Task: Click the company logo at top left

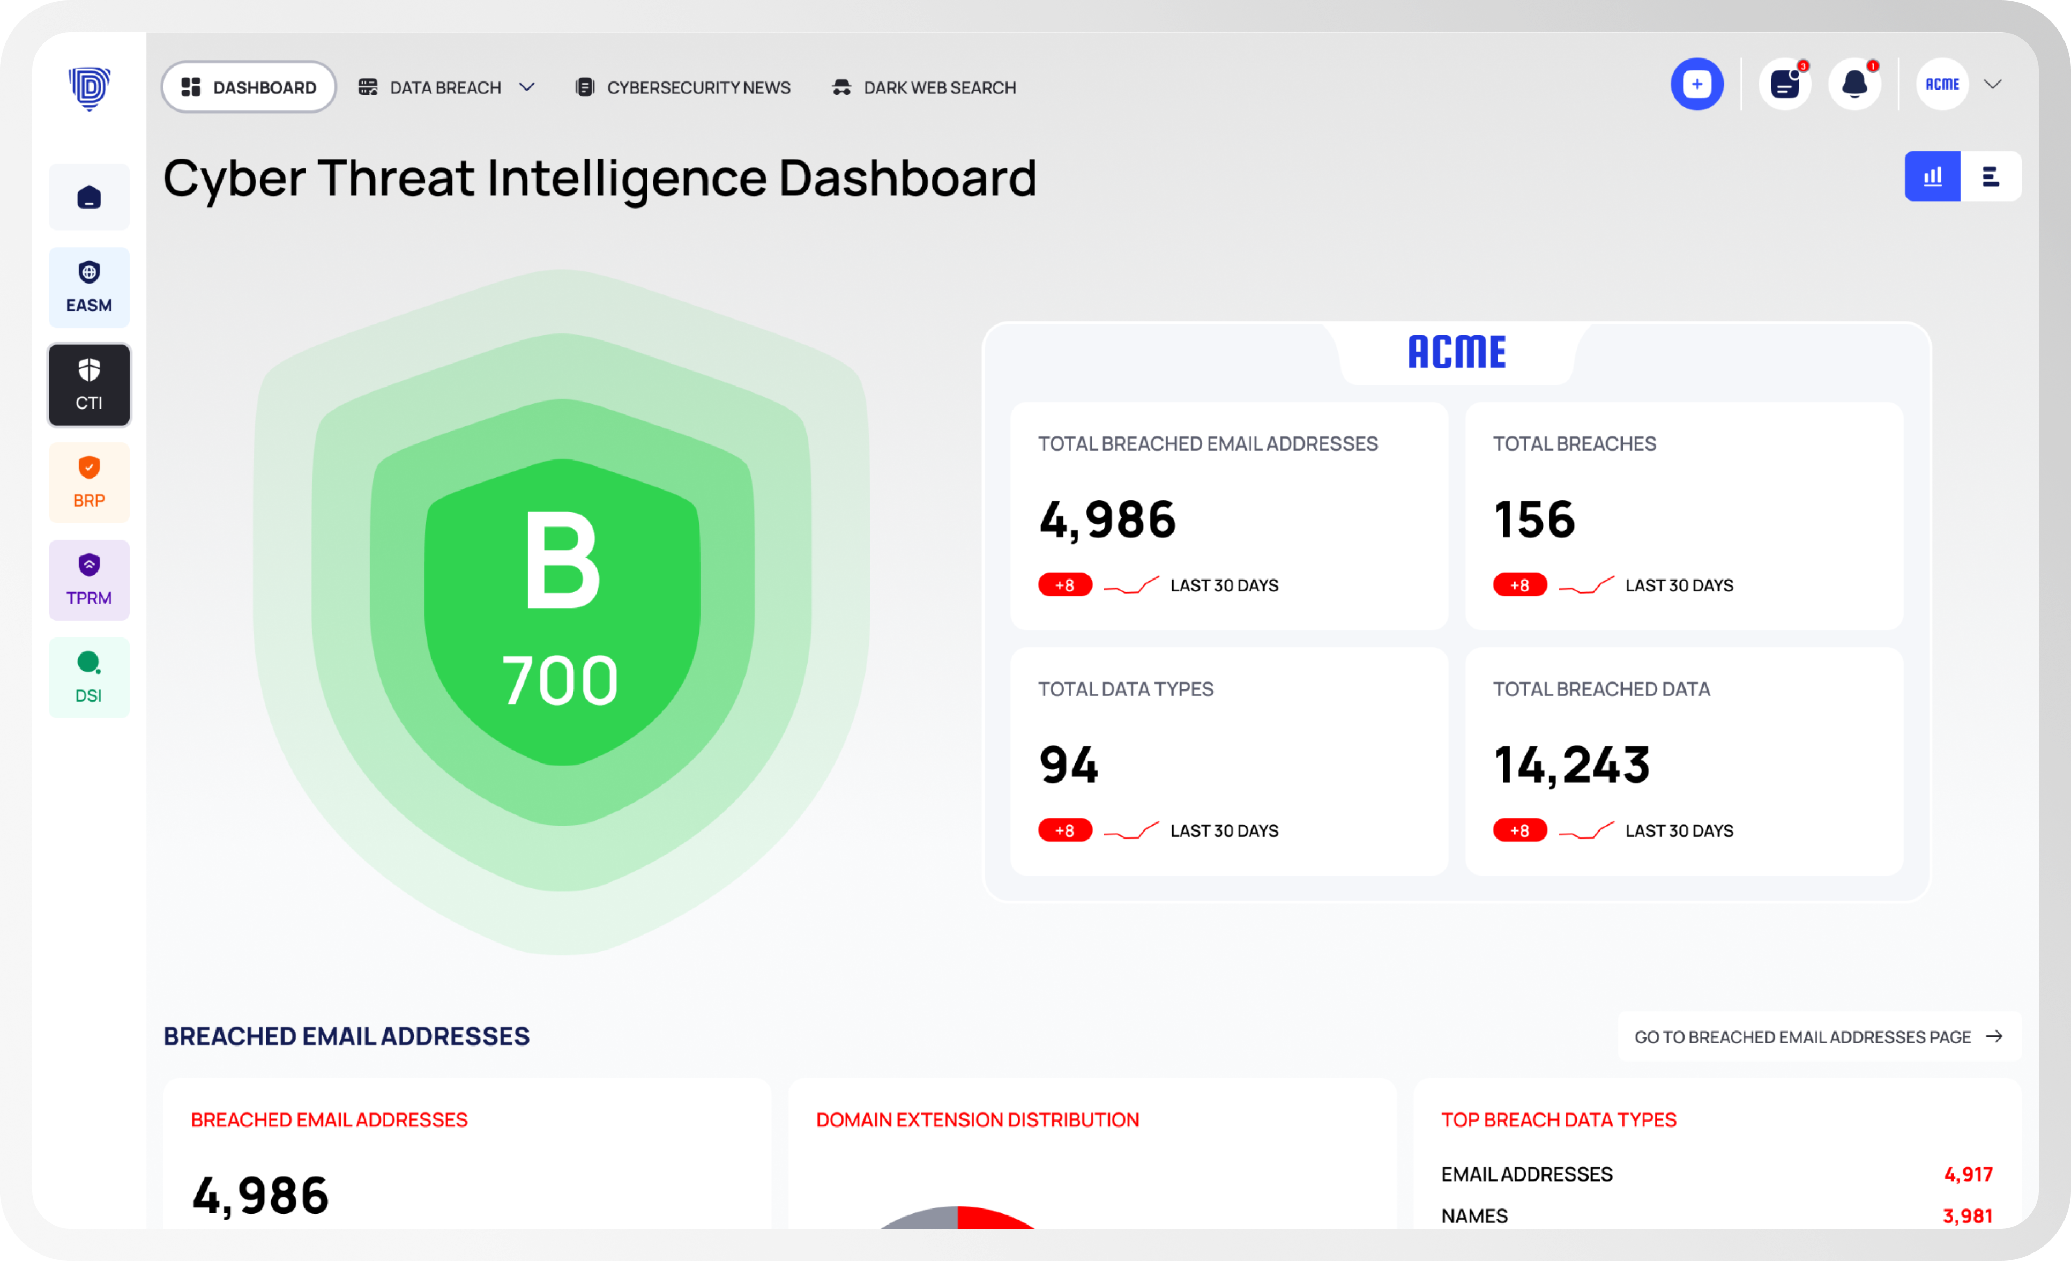Action: tap(89, 88)
